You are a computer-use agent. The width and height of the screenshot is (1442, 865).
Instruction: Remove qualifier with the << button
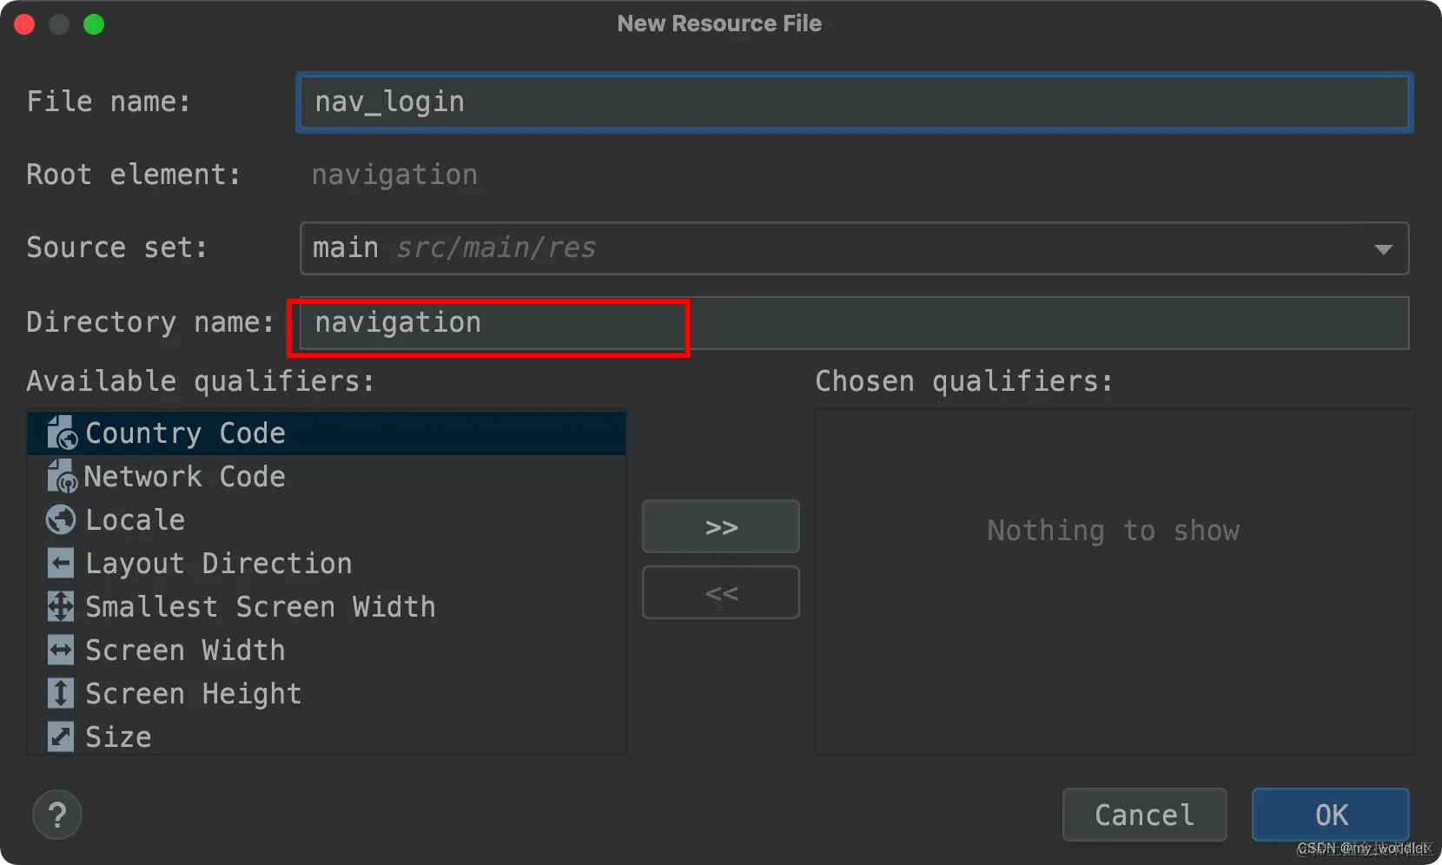tap(721, 592)
